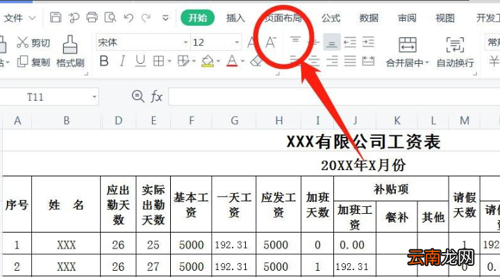This screenshot has height=277, width=500.
Task: Expand the borders dropdown arrow
Action: 169,61
